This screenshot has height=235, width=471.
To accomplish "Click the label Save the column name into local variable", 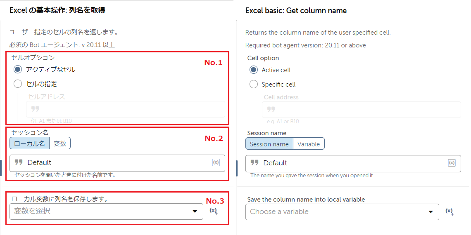I will click(x=306, y=199).
